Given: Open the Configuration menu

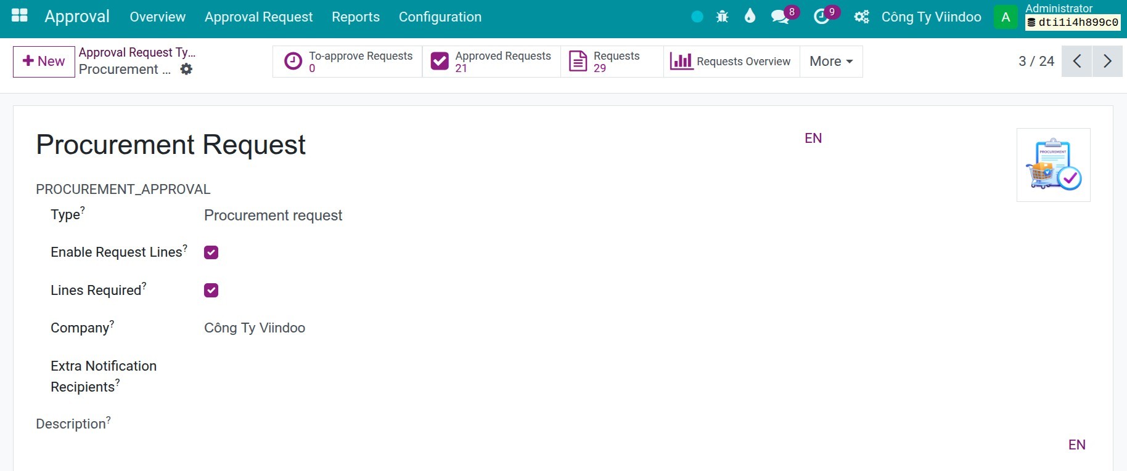Looking at the screenshot, I should (x=440, y=17).
